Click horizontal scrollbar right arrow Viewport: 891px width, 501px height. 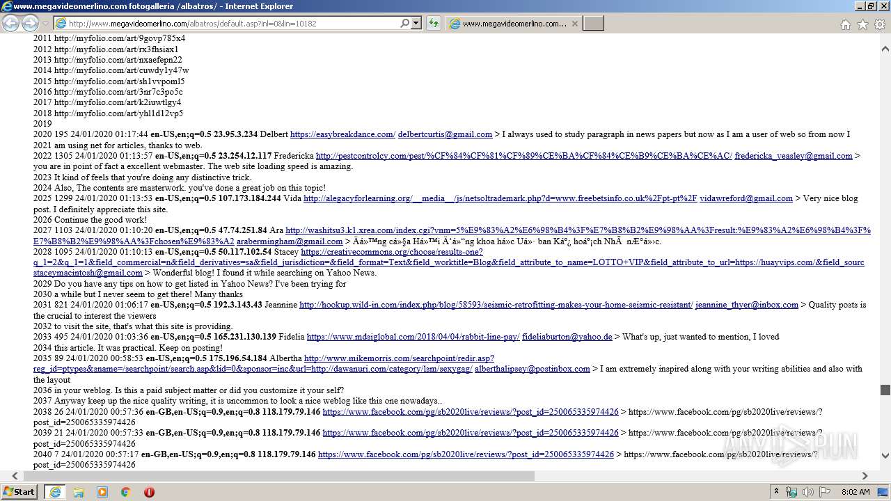pos(865,476)
